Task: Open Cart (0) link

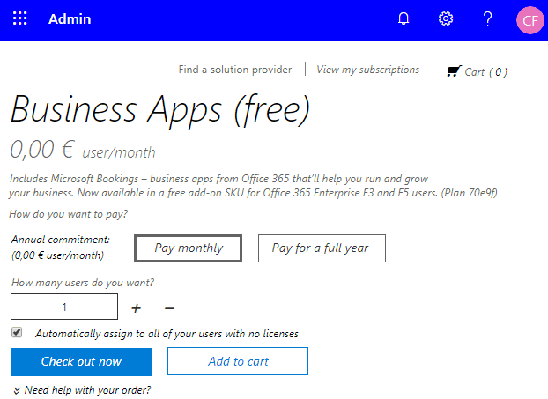Action: click(x=485, y=72)
